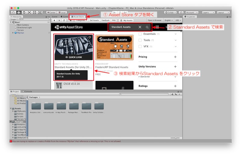The height and width of the screenshot is (155, 241).
Task: Select the Rect transform tool
Action: point(35,12)
